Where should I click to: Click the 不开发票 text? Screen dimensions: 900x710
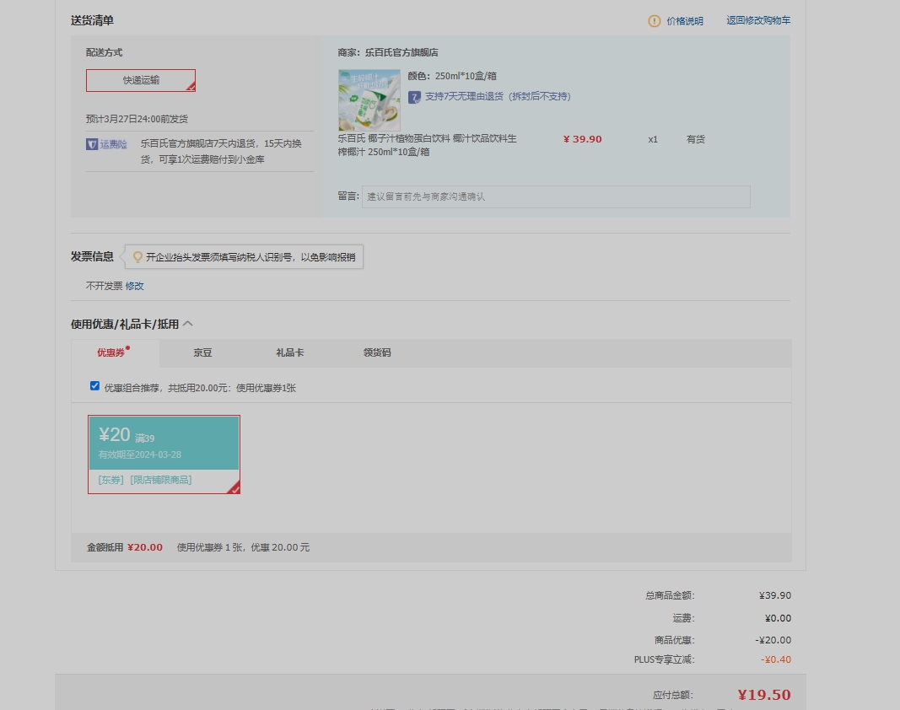104,286
